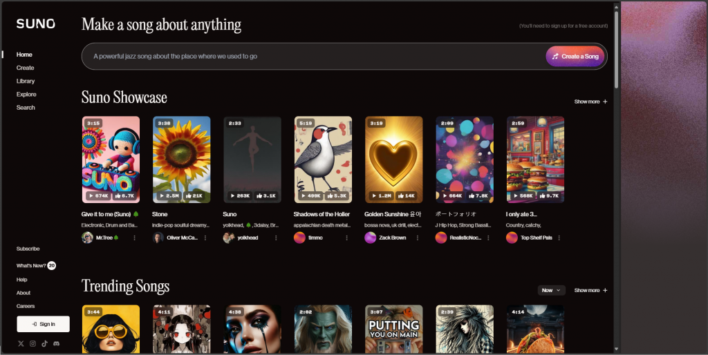708x355 pixels.
Task: Click the scrollbar down arrow
Action: 616,349
